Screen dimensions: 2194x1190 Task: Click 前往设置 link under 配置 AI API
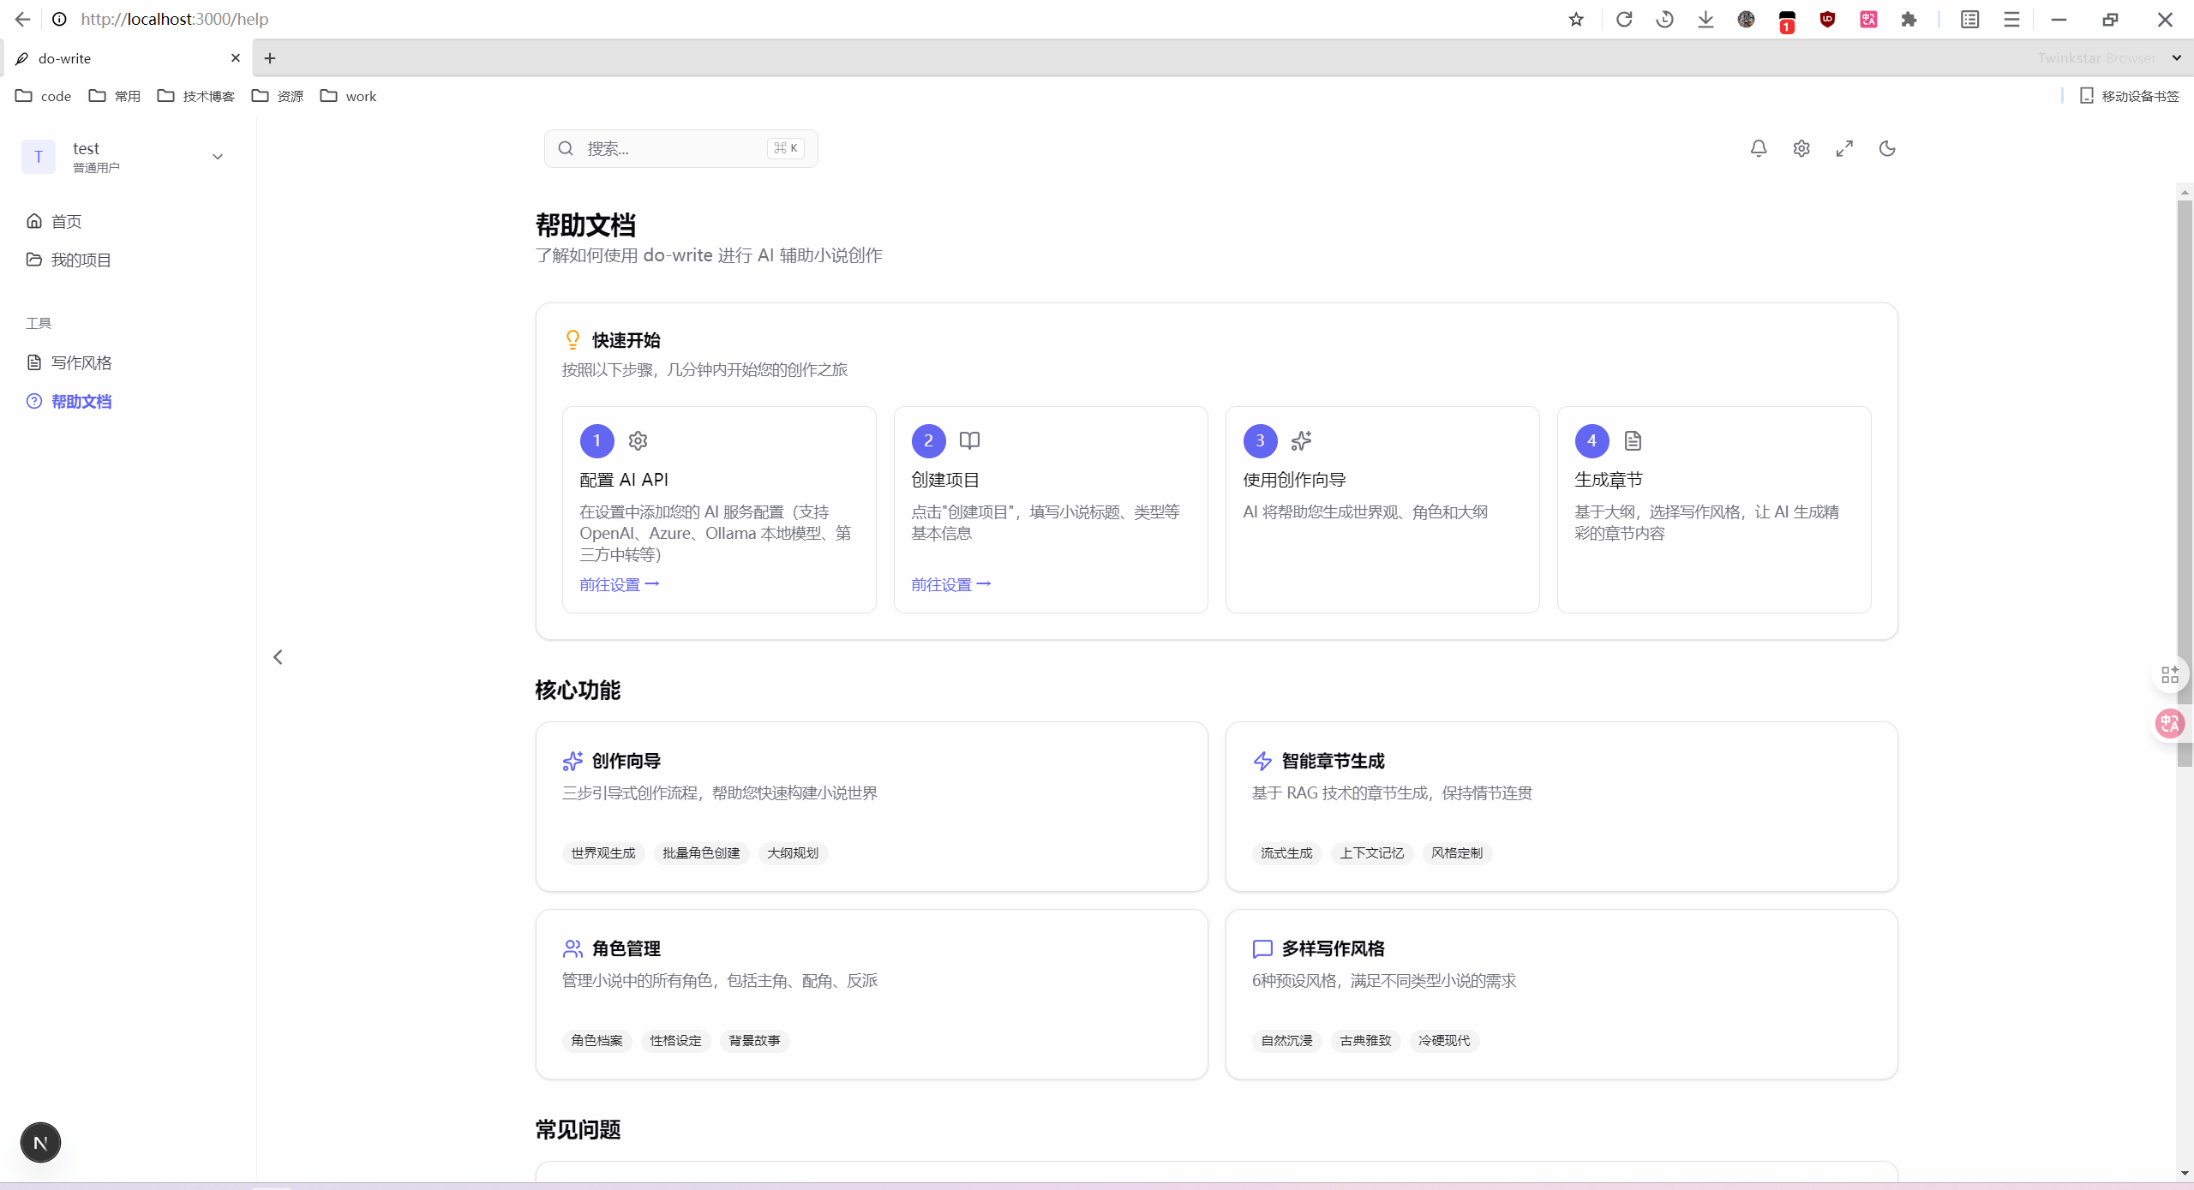[x=619, y=584]
